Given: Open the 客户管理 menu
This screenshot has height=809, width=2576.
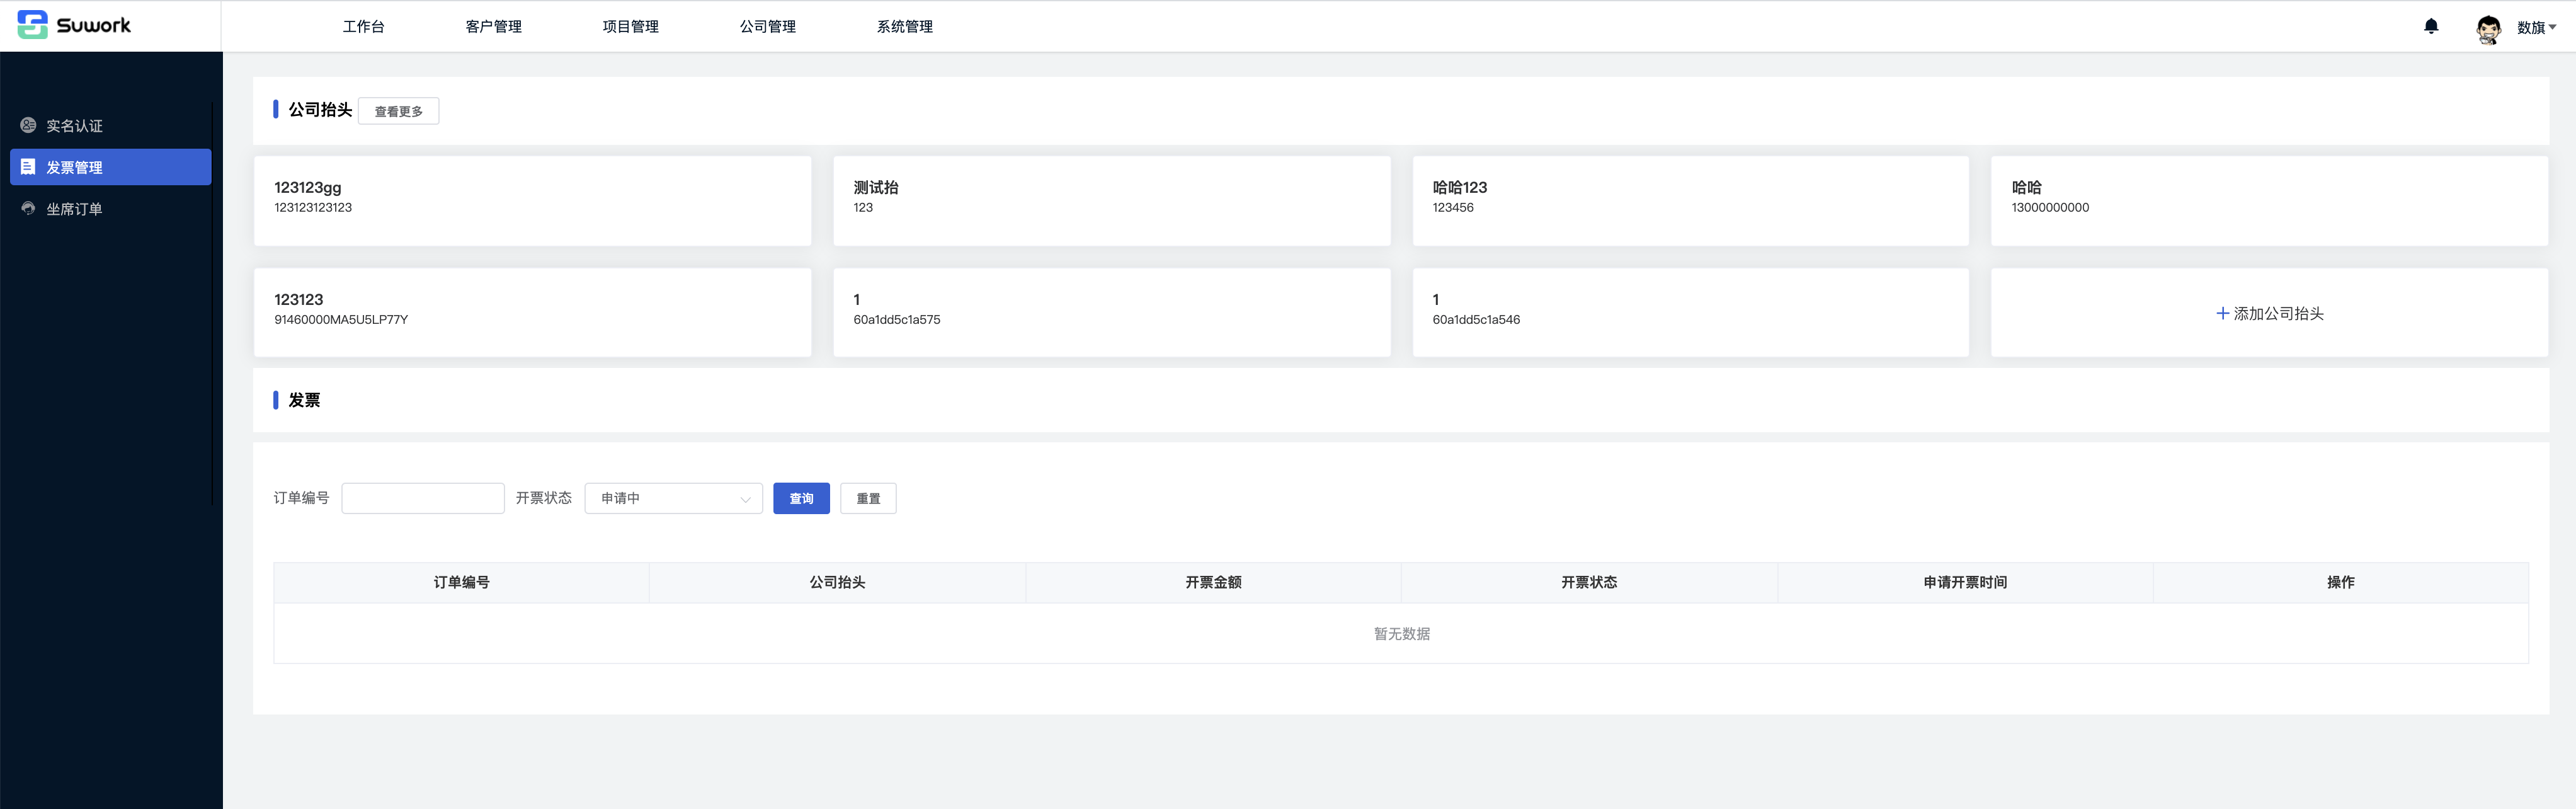Looking at the screenshot, I should click(493, 27).
